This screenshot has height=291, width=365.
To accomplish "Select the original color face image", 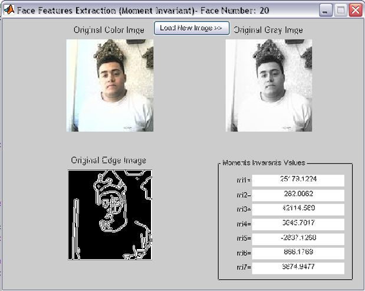I will click(x=110, y=86).
